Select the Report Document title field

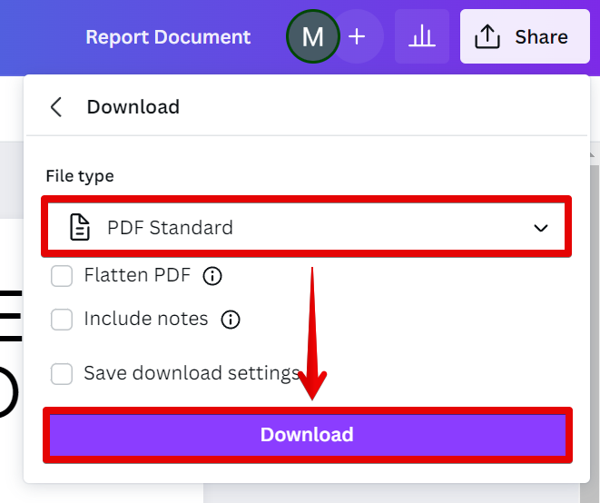pyautogui.click(x=168, y=37)
